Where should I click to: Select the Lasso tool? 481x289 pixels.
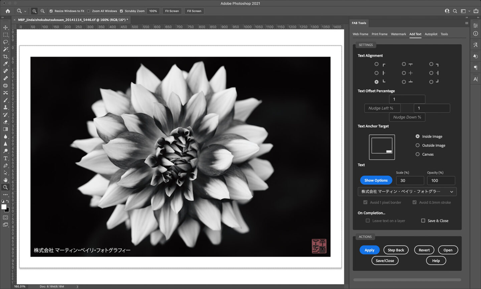[5, 42]
